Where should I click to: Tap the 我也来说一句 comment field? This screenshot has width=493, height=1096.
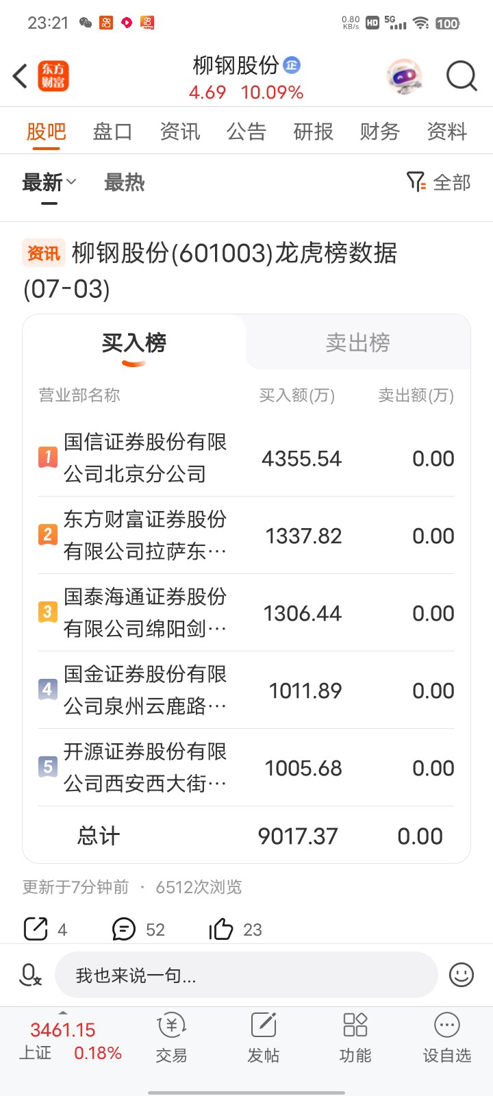point(246,975)
